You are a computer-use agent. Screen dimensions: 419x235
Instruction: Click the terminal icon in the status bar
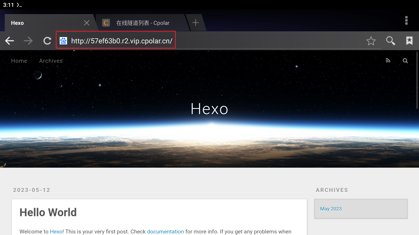[x=19, y=5]
